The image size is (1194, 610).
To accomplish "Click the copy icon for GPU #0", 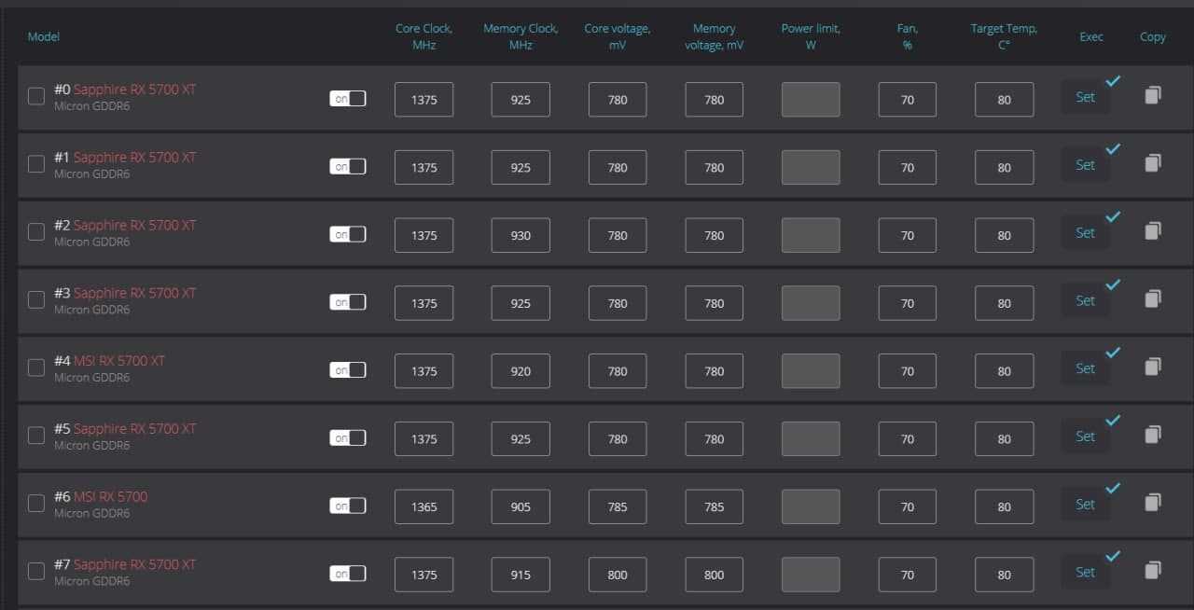I will pyautogui.click(x=1152, y=96).
